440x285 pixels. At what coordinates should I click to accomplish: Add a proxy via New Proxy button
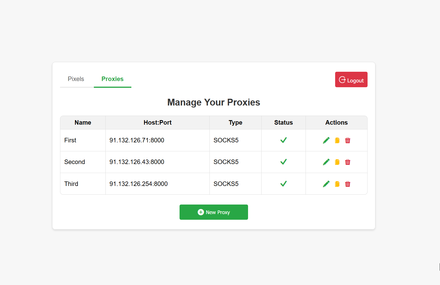click(x=214, y=212)
